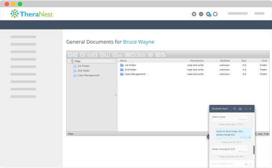Click the chat window scrollbar thumb
The width and height of the screenshot is (272, 168).
254,150
